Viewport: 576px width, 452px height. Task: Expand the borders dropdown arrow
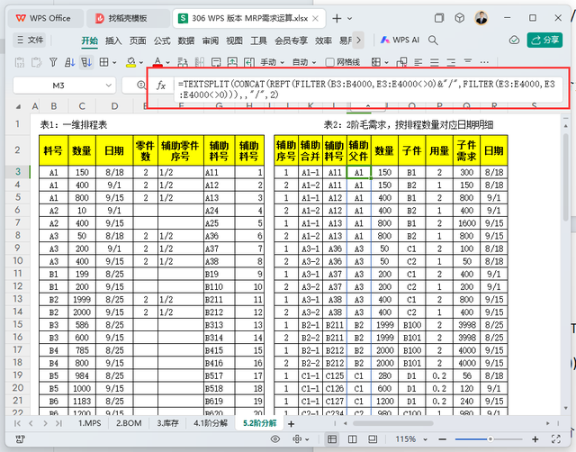coord(114,62)
